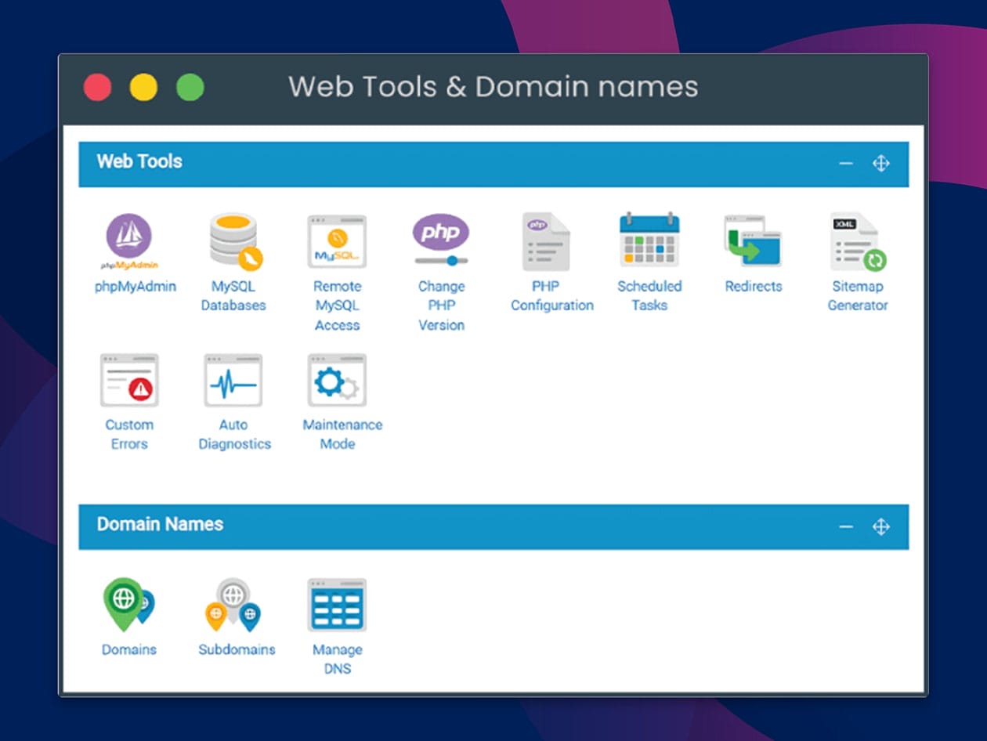Collapse the Web Tools section
The height and width of the screenshot is (741, 987).
[846, 164]
